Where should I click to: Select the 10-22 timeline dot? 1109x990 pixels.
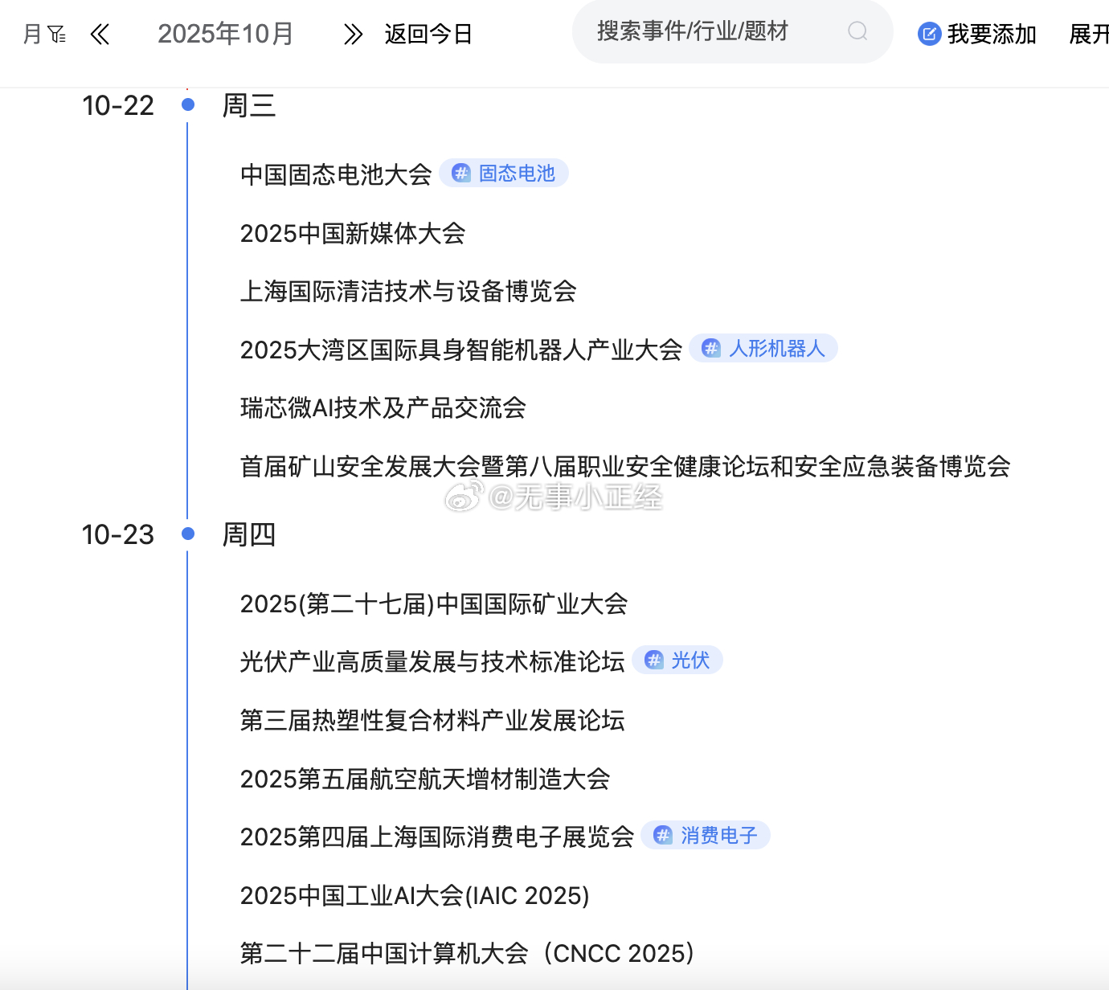pos(188,104)
